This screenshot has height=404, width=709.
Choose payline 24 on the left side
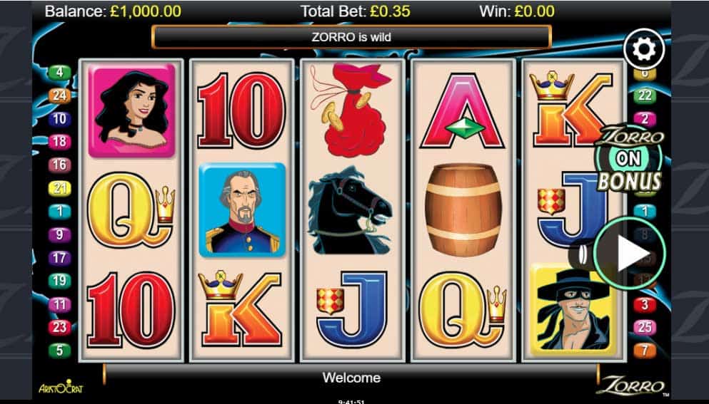click(60, 95)
